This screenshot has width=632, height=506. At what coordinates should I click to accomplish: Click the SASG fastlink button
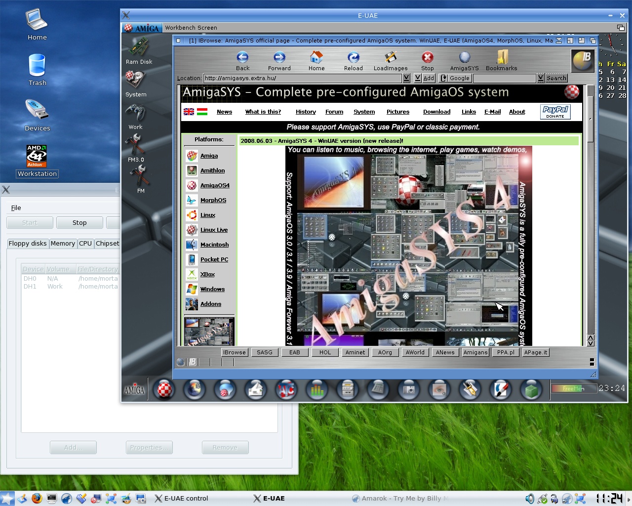265,352
